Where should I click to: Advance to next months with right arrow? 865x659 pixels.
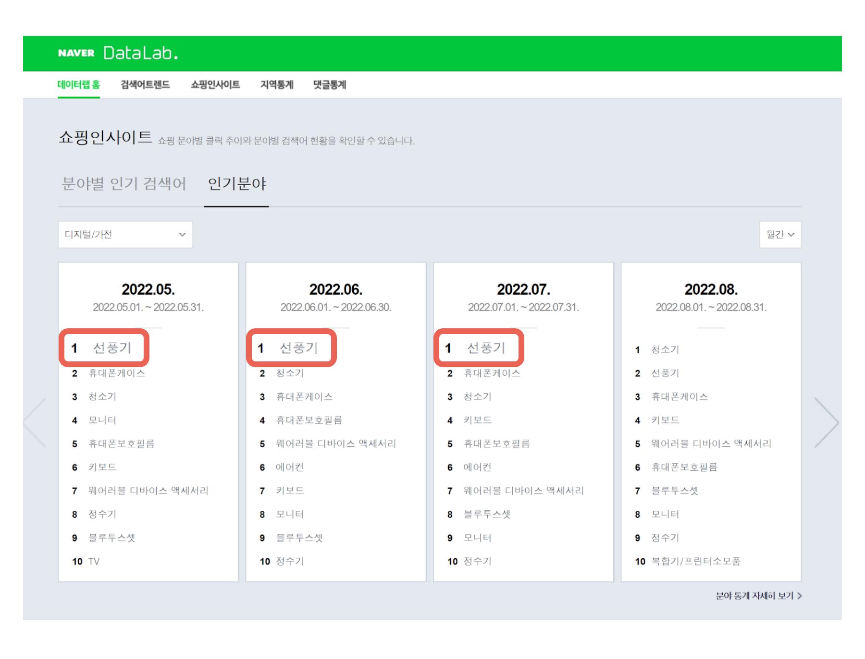826,422
